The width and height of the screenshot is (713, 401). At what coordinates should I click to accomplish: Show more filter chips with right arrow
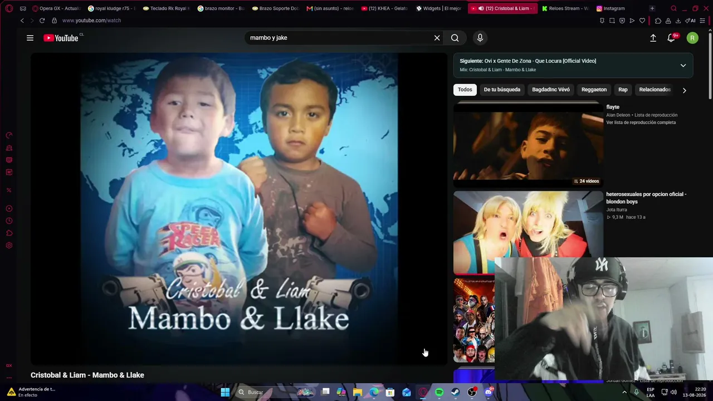(684, 90)
